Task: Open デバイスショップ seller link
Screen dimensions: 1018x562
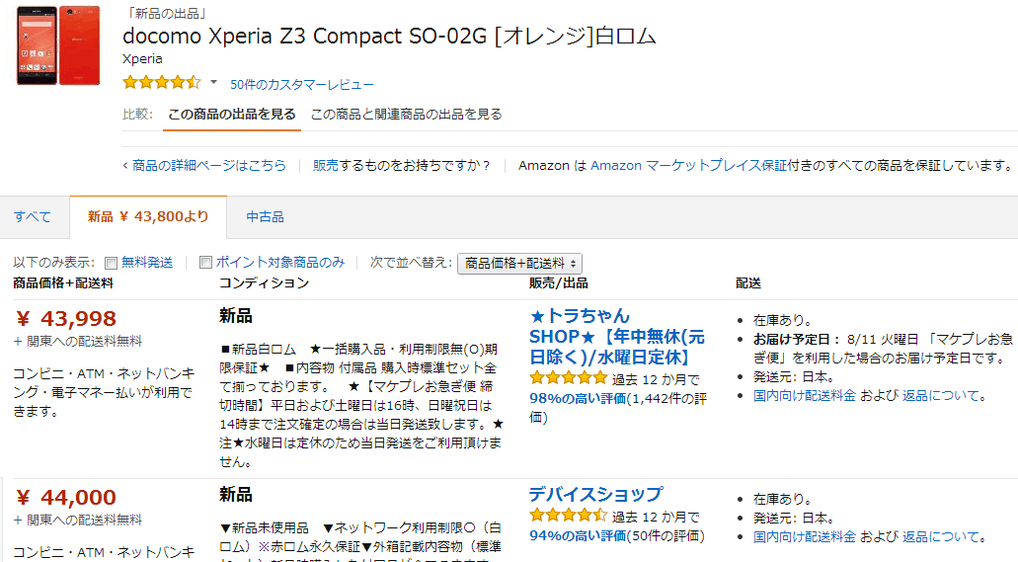Action: pyautogui.click(x=595, y=494)
